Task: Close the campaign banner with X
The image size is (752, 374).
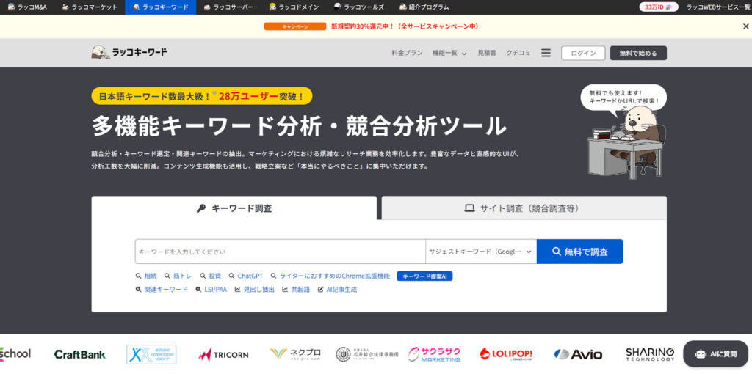Action: [745, 27]
